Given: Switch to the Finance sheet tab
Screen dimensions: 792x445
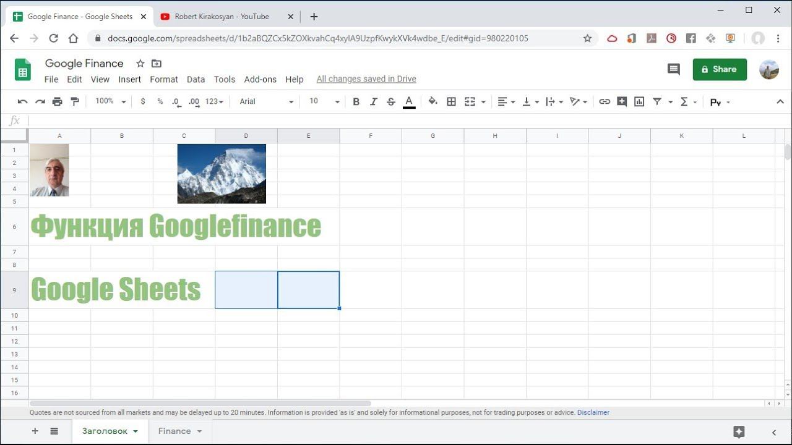Looking at the screenshot, I should coord(174,431).
